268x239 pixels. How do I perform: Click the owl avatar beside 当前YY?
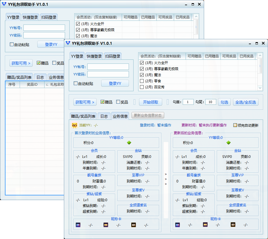pyautogui.click(x=75, y=125)
